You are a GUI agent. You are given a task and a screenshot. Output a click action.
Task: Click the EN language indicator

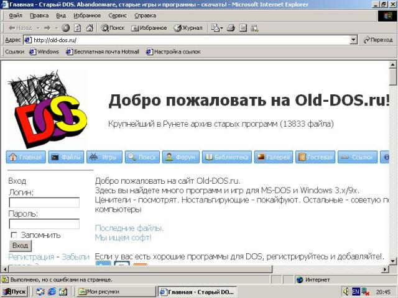356,292
